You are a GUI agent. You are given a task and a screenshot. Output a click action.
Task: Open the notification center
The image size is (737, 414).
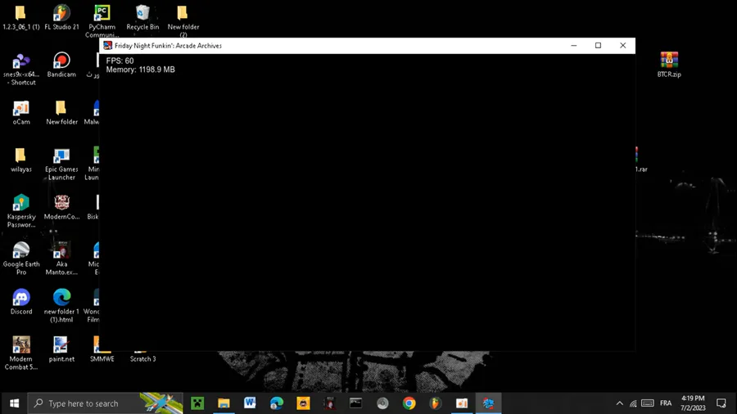[x=721, y=403]
